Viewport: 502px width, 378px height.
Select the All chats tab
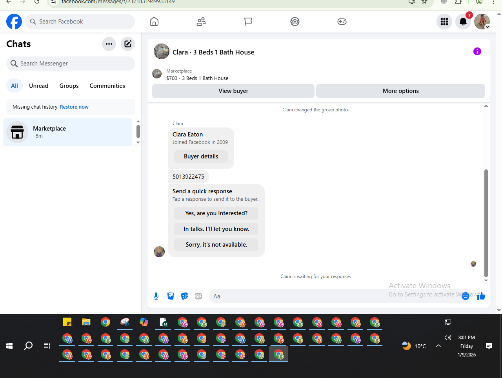(15, 86)
